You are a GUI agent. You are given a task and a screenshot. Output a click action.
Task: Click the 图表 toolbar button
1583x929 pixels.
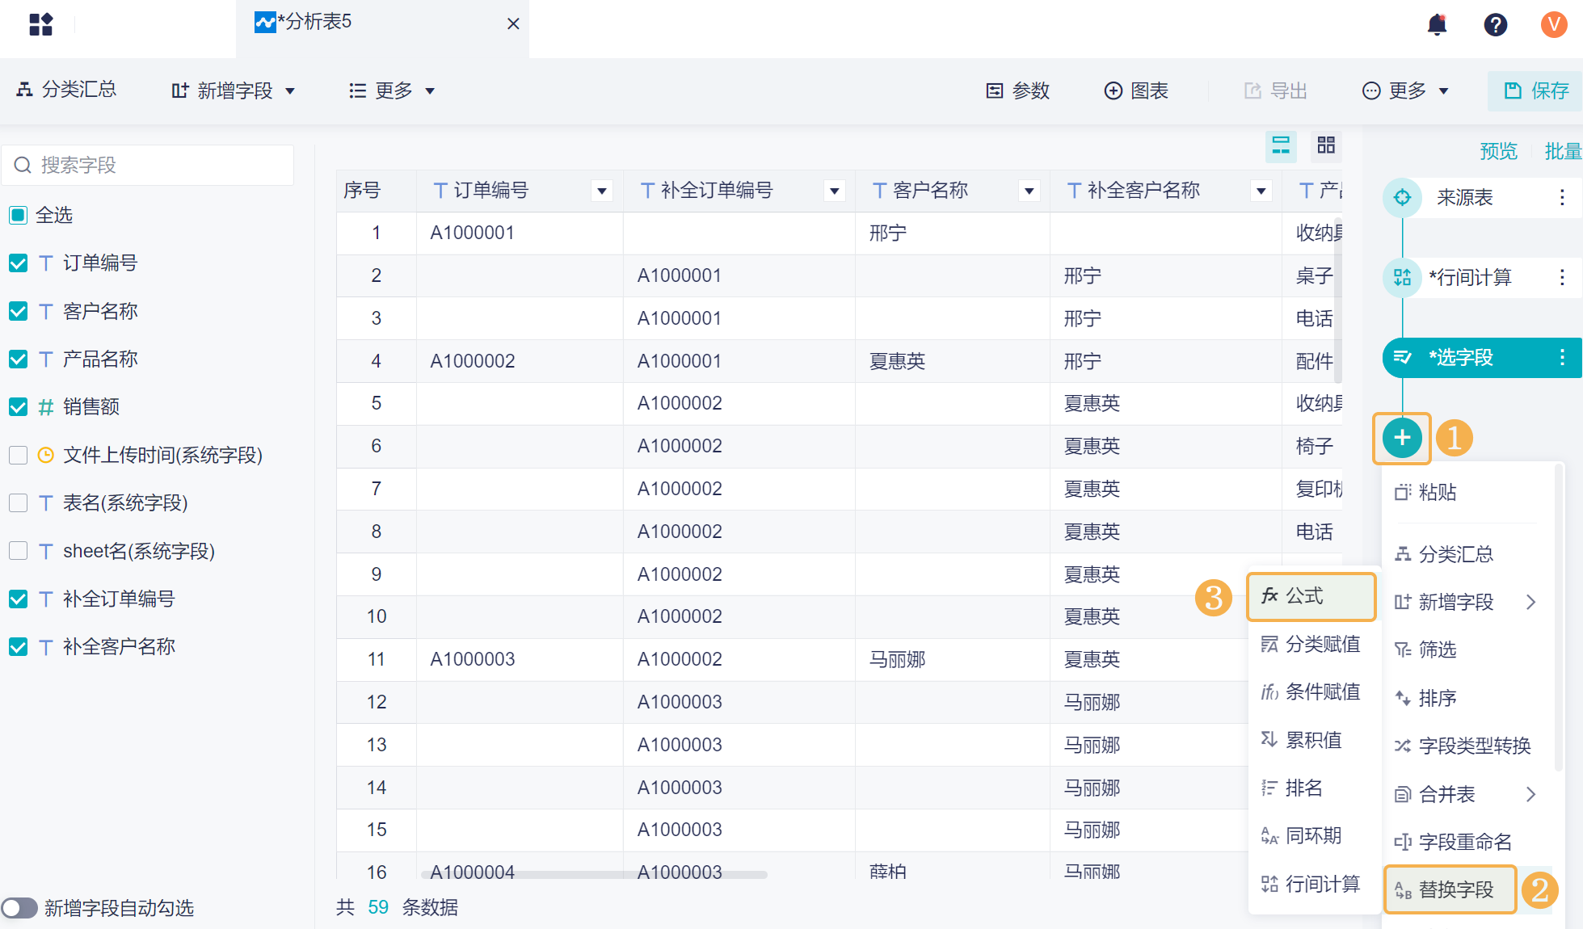coord(1136,90)
